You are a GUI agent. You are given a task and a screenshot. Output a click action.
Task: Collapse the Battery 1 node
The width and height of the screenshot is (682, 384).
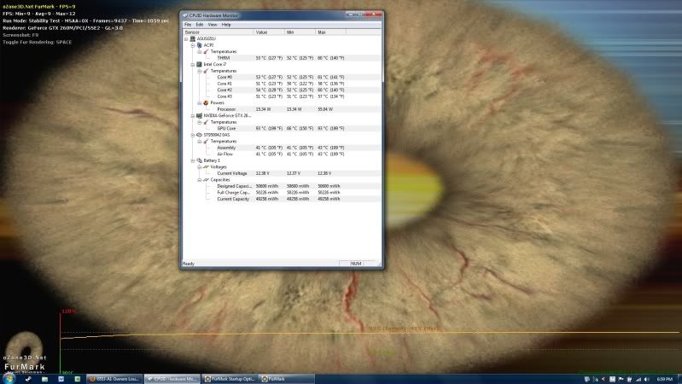(193, 161)
